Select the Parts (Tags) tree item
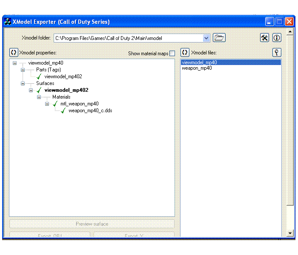Image resolution: width=298 pixels, height=255 pixels. point(49,70)
